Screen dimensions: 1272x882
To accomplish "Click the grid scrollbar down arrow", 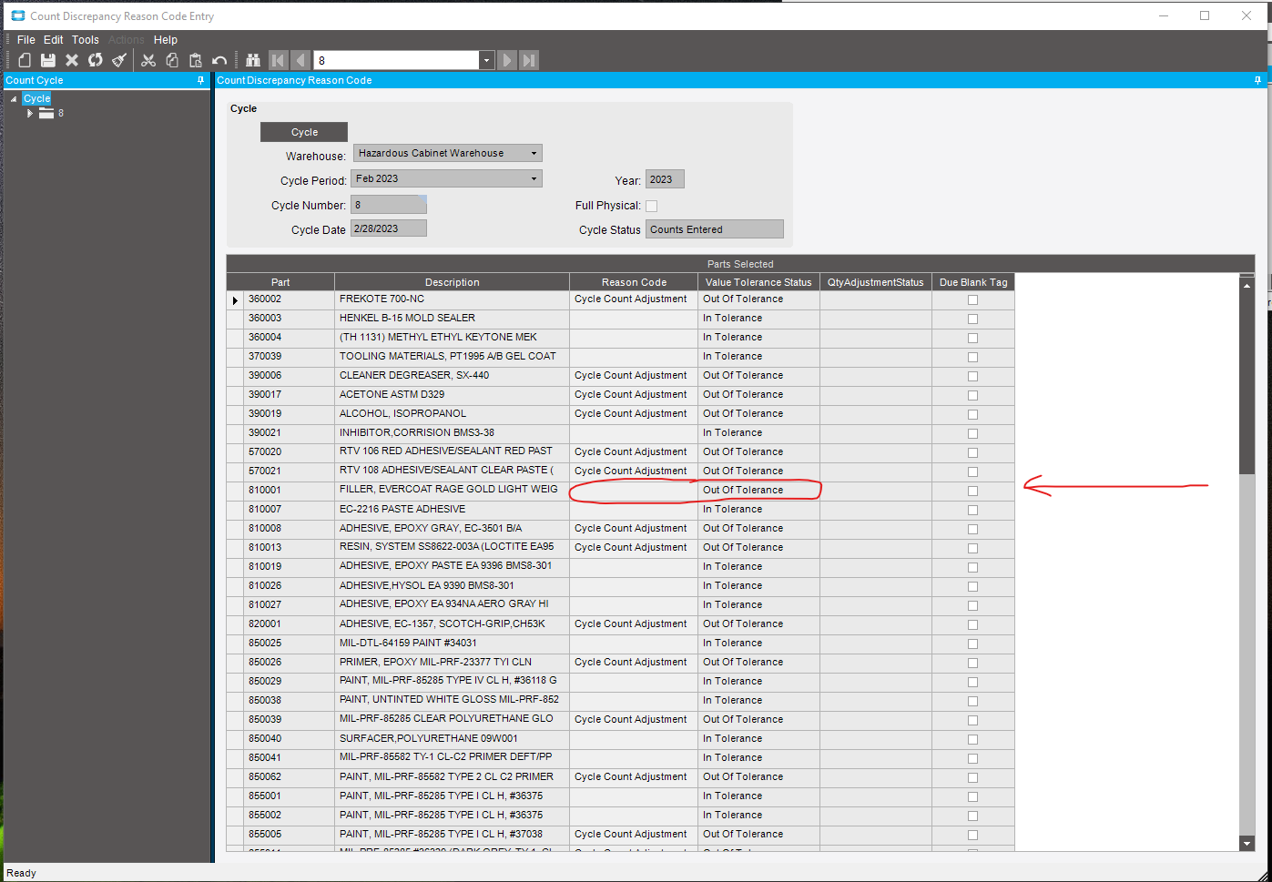I will (1247, 844).
